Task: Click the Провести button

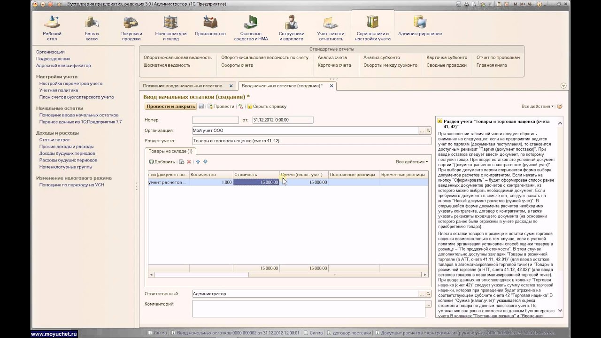Action: pyautogui.click(x=221, y=107)
